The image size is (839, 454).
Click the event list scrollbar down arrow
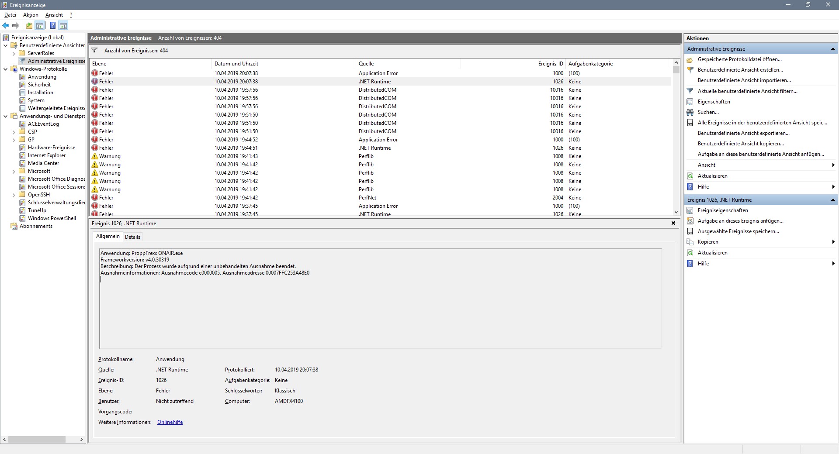(676, 212)
